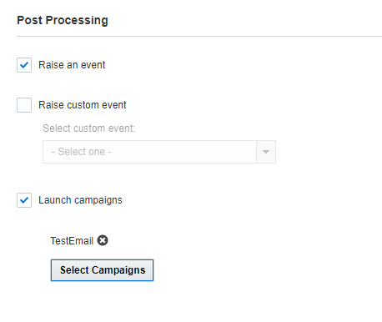Viewport: 382px width, 322px height.
Task: Click the "- Select one -" placeholder text
Action: (82, 152)
